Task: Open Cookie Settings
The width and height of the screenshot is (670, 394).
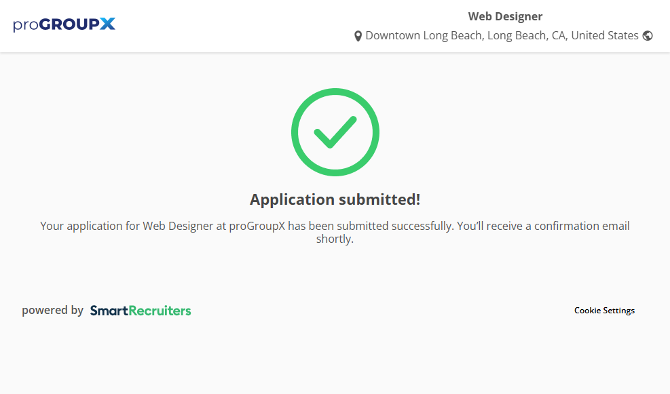Action: pos(604,311)
